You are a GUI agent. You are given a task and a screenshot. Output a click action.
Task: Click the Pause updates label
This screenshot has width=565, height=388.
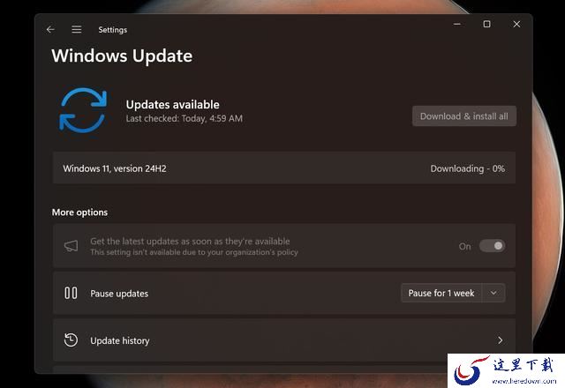119,294
